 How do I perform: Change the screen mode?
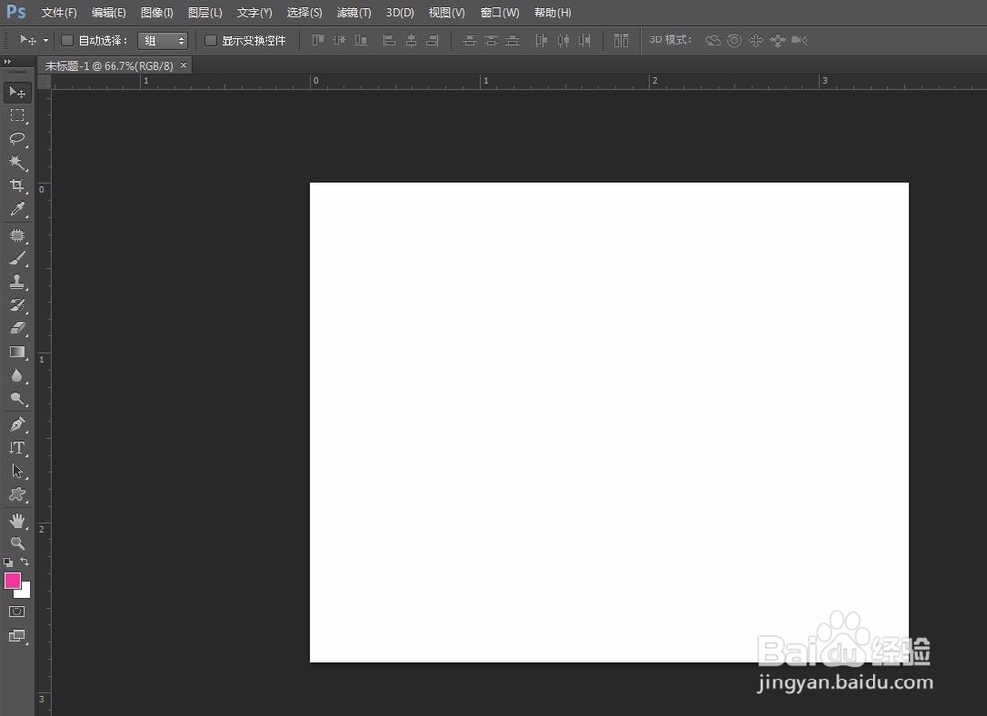click(x=17, y=636)
